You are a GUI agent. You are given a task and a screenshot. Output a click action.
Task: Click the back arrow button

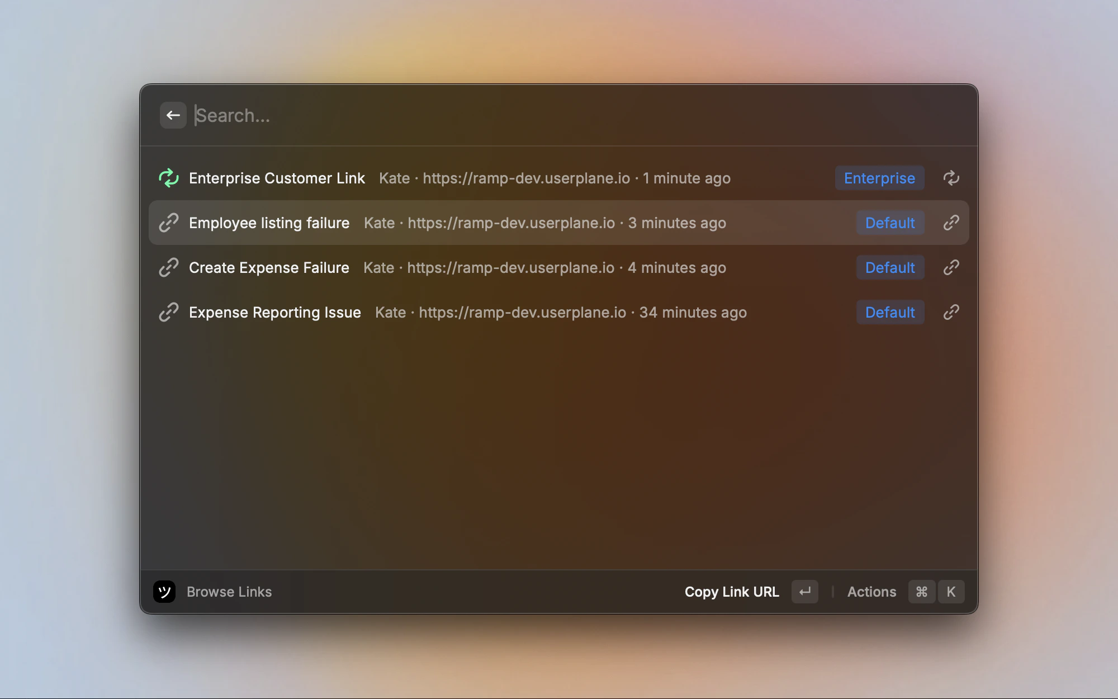pos(173,115)
